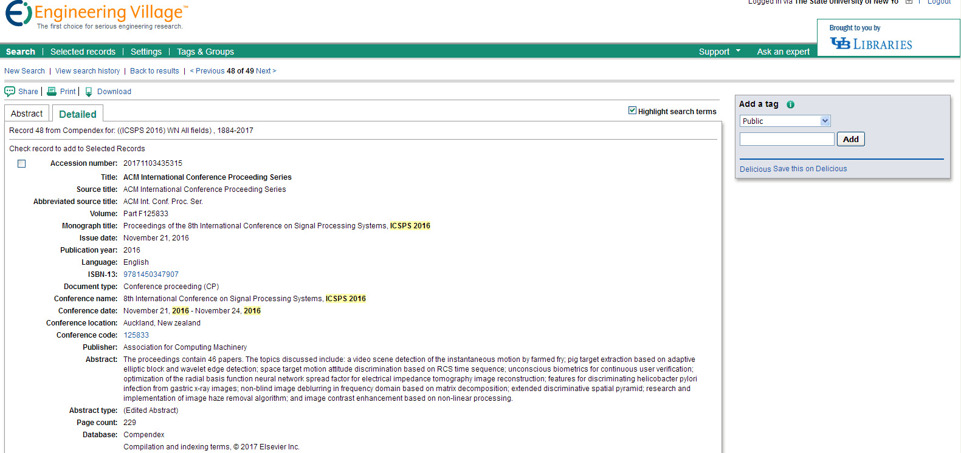The image size is (961, 453).
Task: Toggle Highlight search terms checkbox
Action: tap(632, 111)
